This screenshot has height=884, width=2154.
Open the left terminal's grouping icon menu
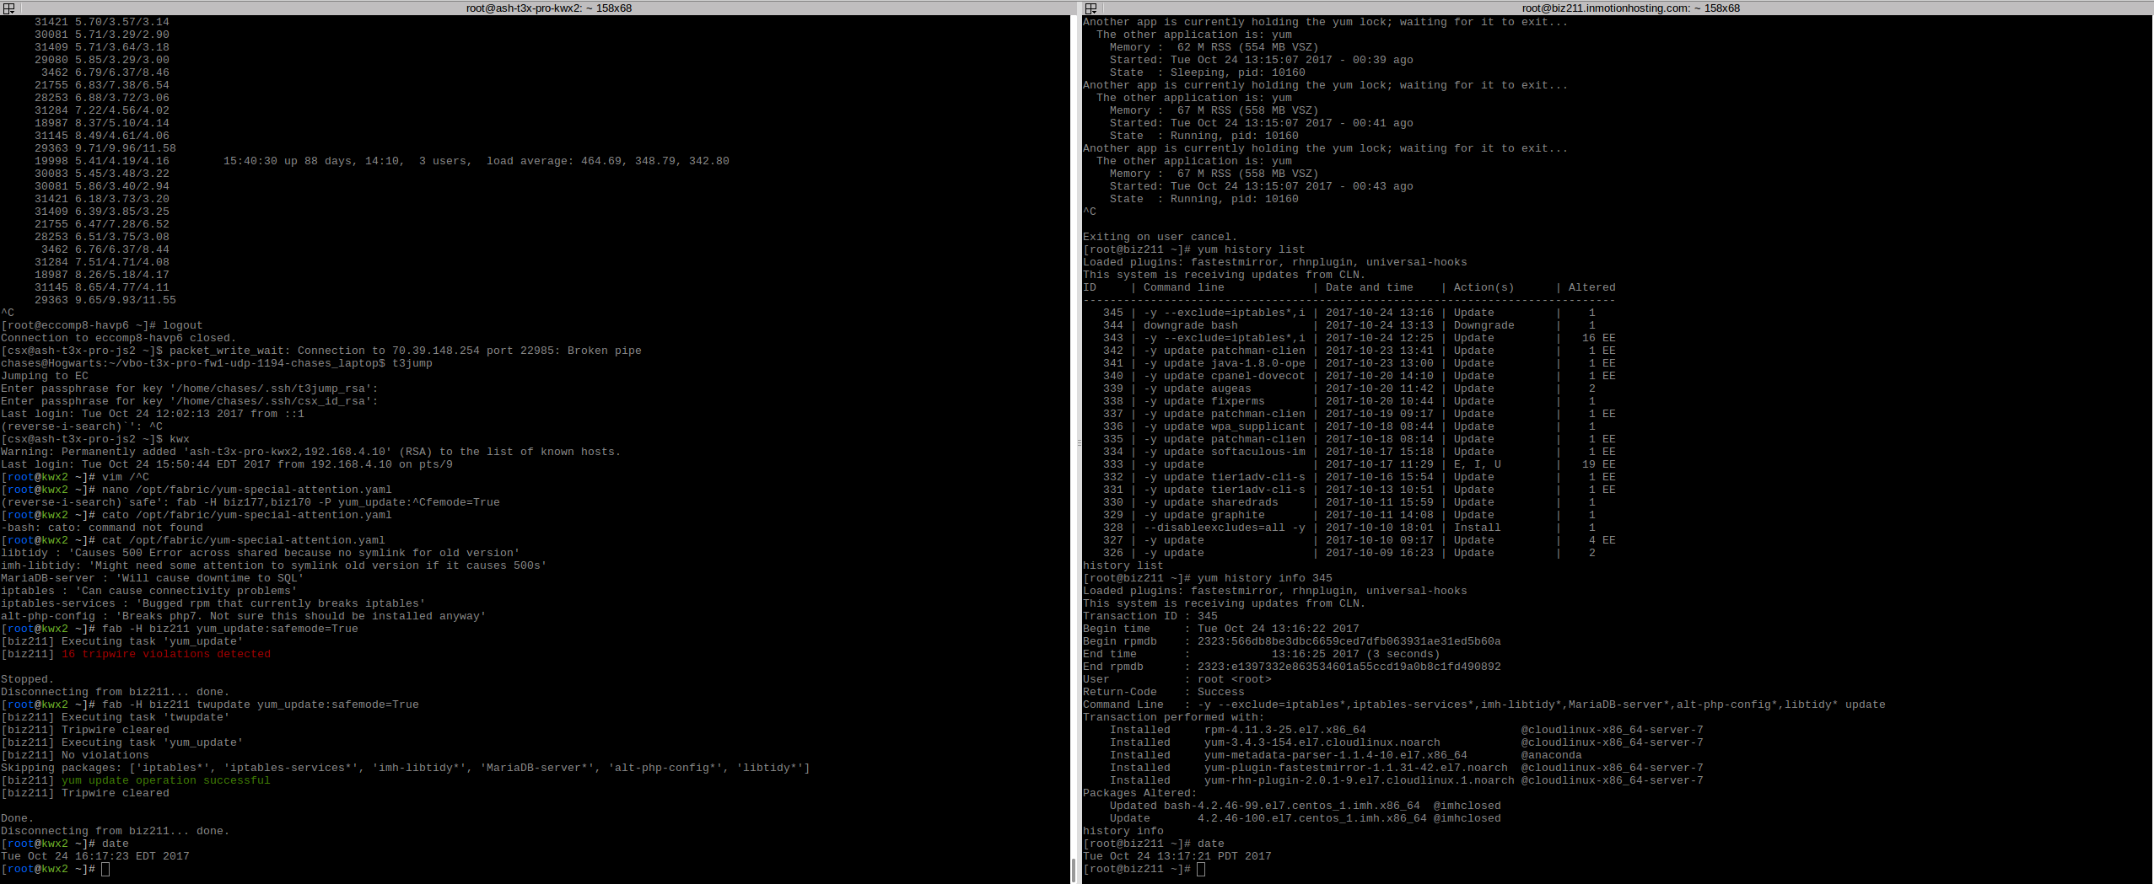click(9, 8)
